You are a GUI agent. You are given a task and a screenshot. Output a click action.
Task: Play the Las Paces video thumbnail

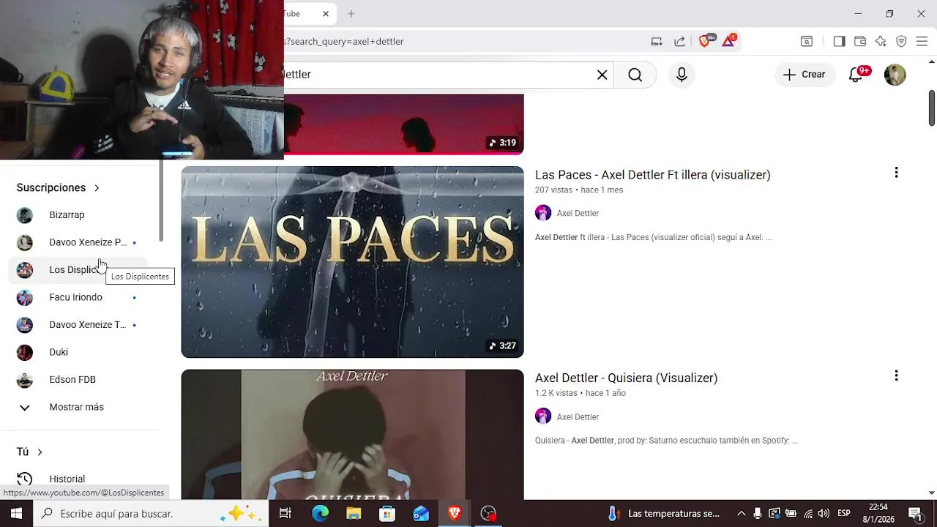[x=352, y=262]
